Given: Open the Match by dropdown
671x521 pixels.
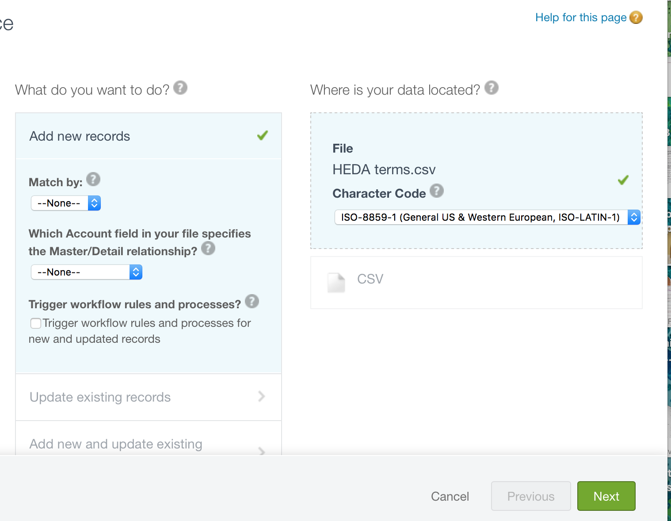Looking at the screenshot, I should [x=66, y=203].
